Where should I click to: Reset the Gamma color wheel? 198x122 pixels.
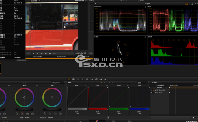(x=37, y=85)
